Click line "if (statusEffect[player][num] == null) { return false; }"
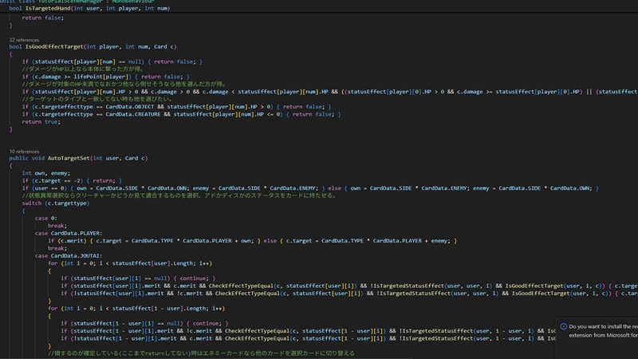638x359 pixels. pyautogui.click(x=112, y=62)
